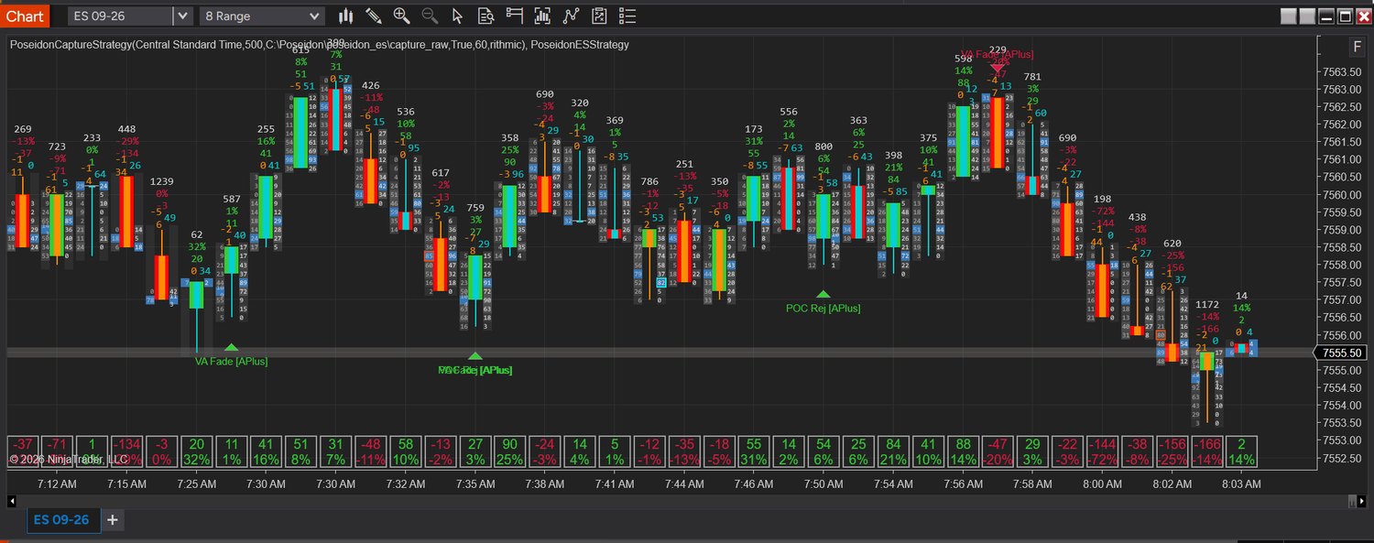The width and height of the screenshot is (1374, 543).
Task: Click the -71 delta cell
Action: 57,451
